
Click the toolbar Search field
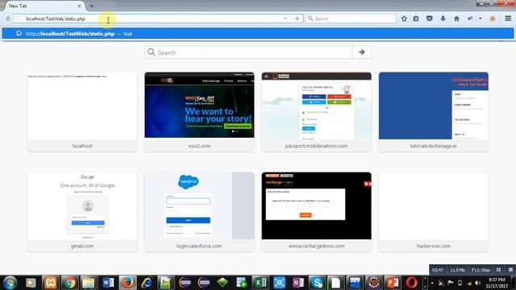[351, 19]
